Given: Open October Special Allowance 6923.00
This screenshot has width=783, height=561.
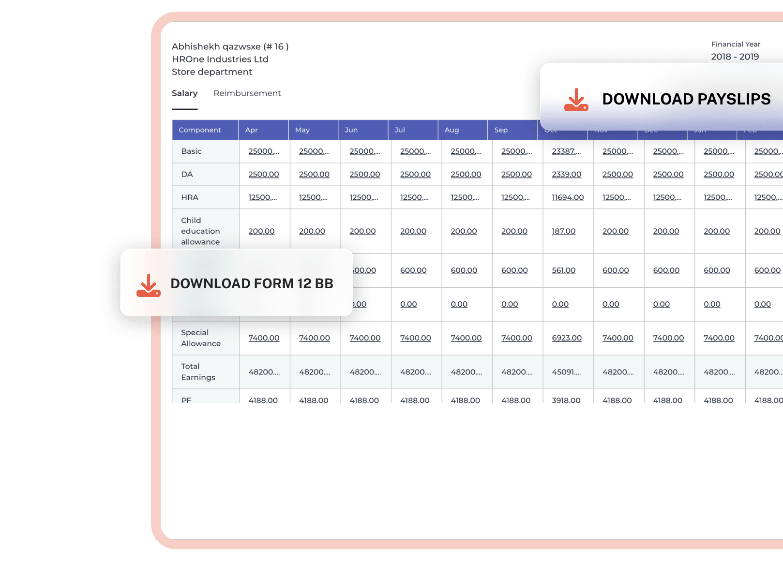Looking at the screenshot, I should pos(567,338).
